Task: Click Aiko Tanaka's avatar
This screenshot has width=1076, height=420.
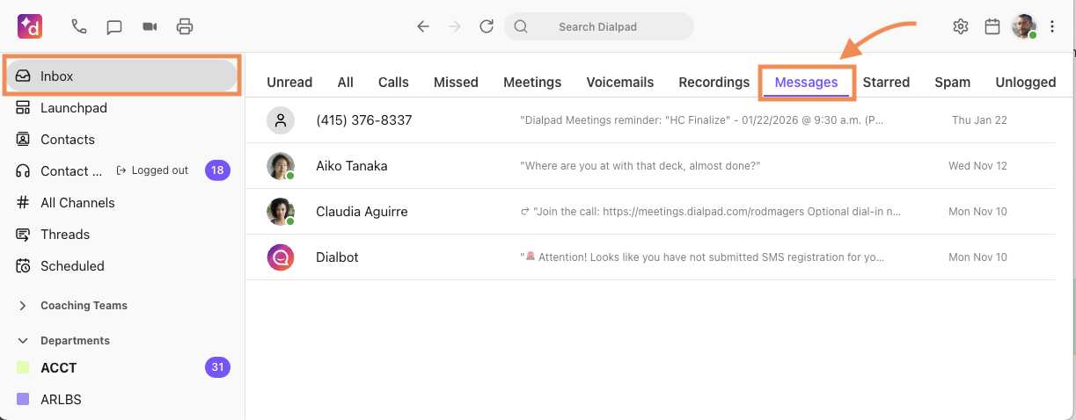Action: (281, 166)
